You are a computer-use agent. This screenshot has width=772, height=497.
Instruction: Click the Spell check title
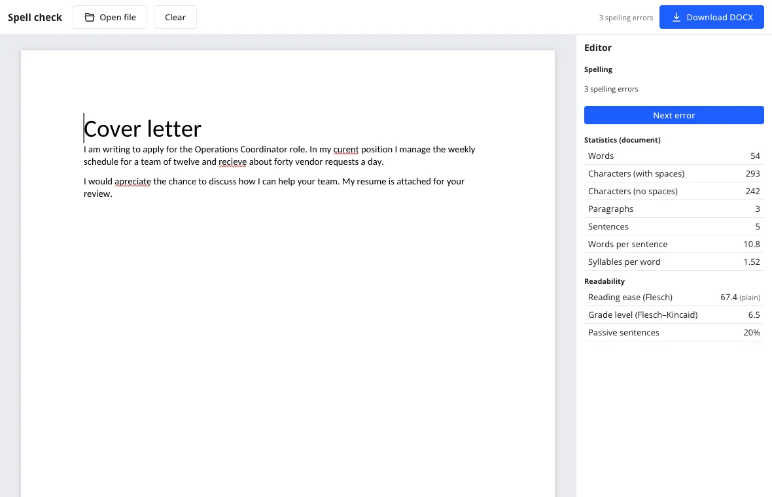35,17
